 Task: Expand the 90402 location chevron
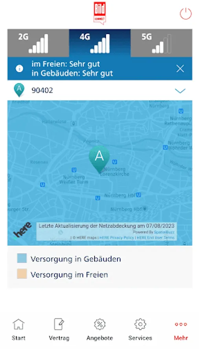[x=180, y=90]
